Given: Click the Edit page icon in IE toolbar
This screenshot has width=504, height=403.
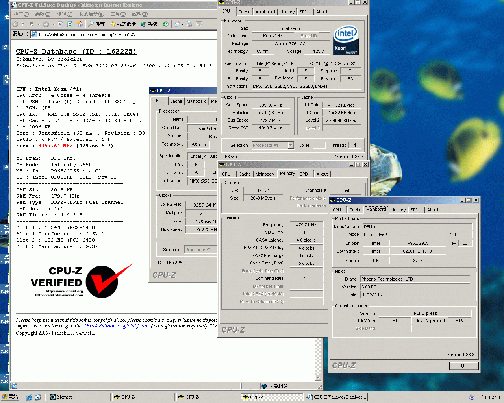Looking at the screenshot, I should tap(199, 24).
